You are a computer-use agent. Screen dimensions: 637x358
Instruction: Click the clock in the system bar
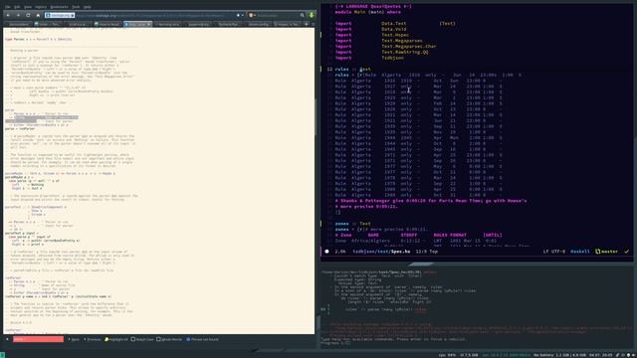tap(600, 355)
